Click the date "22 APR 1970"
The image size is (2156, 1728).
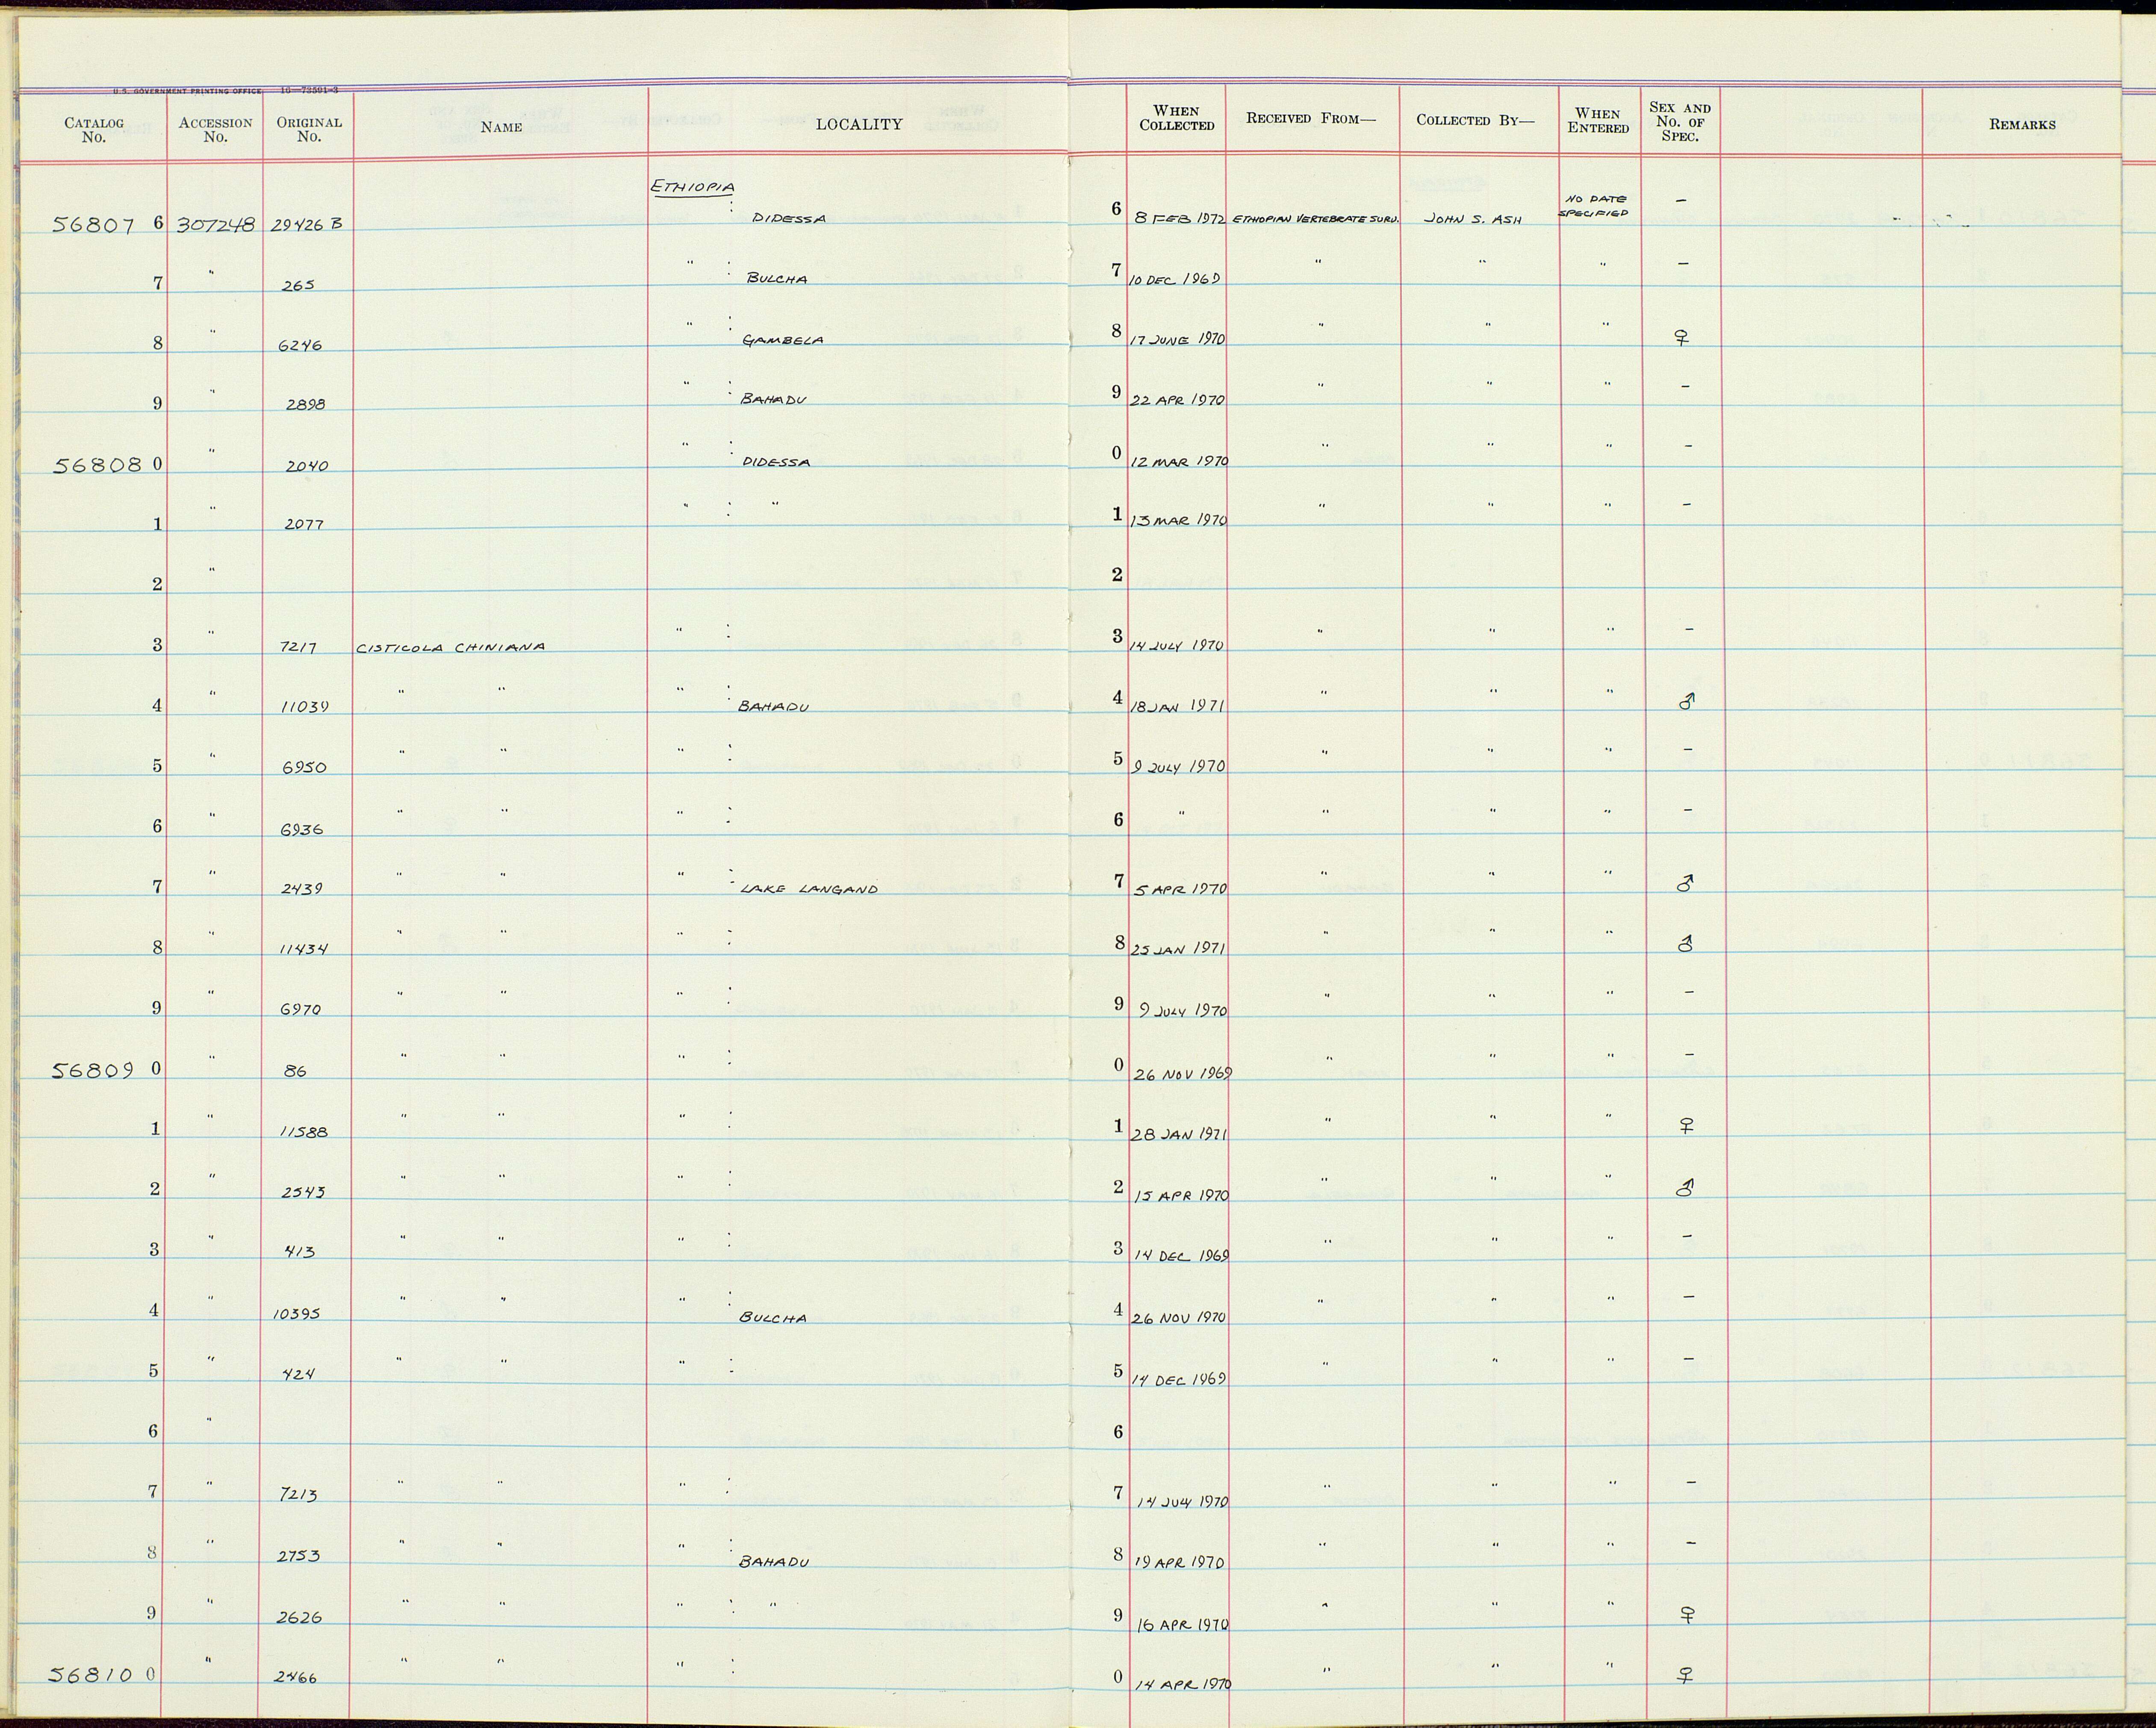(x=1177, y=400)
